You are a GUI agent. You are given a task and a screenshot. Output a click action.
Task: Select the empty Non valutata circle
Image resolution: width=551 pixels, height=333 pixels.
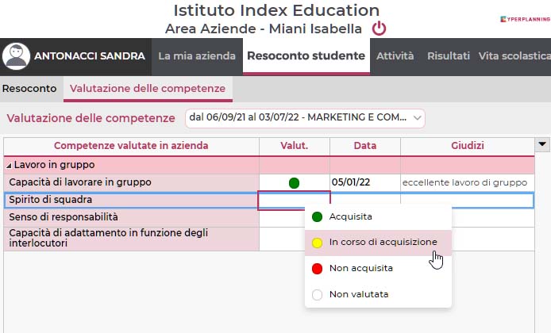[317, 294]
